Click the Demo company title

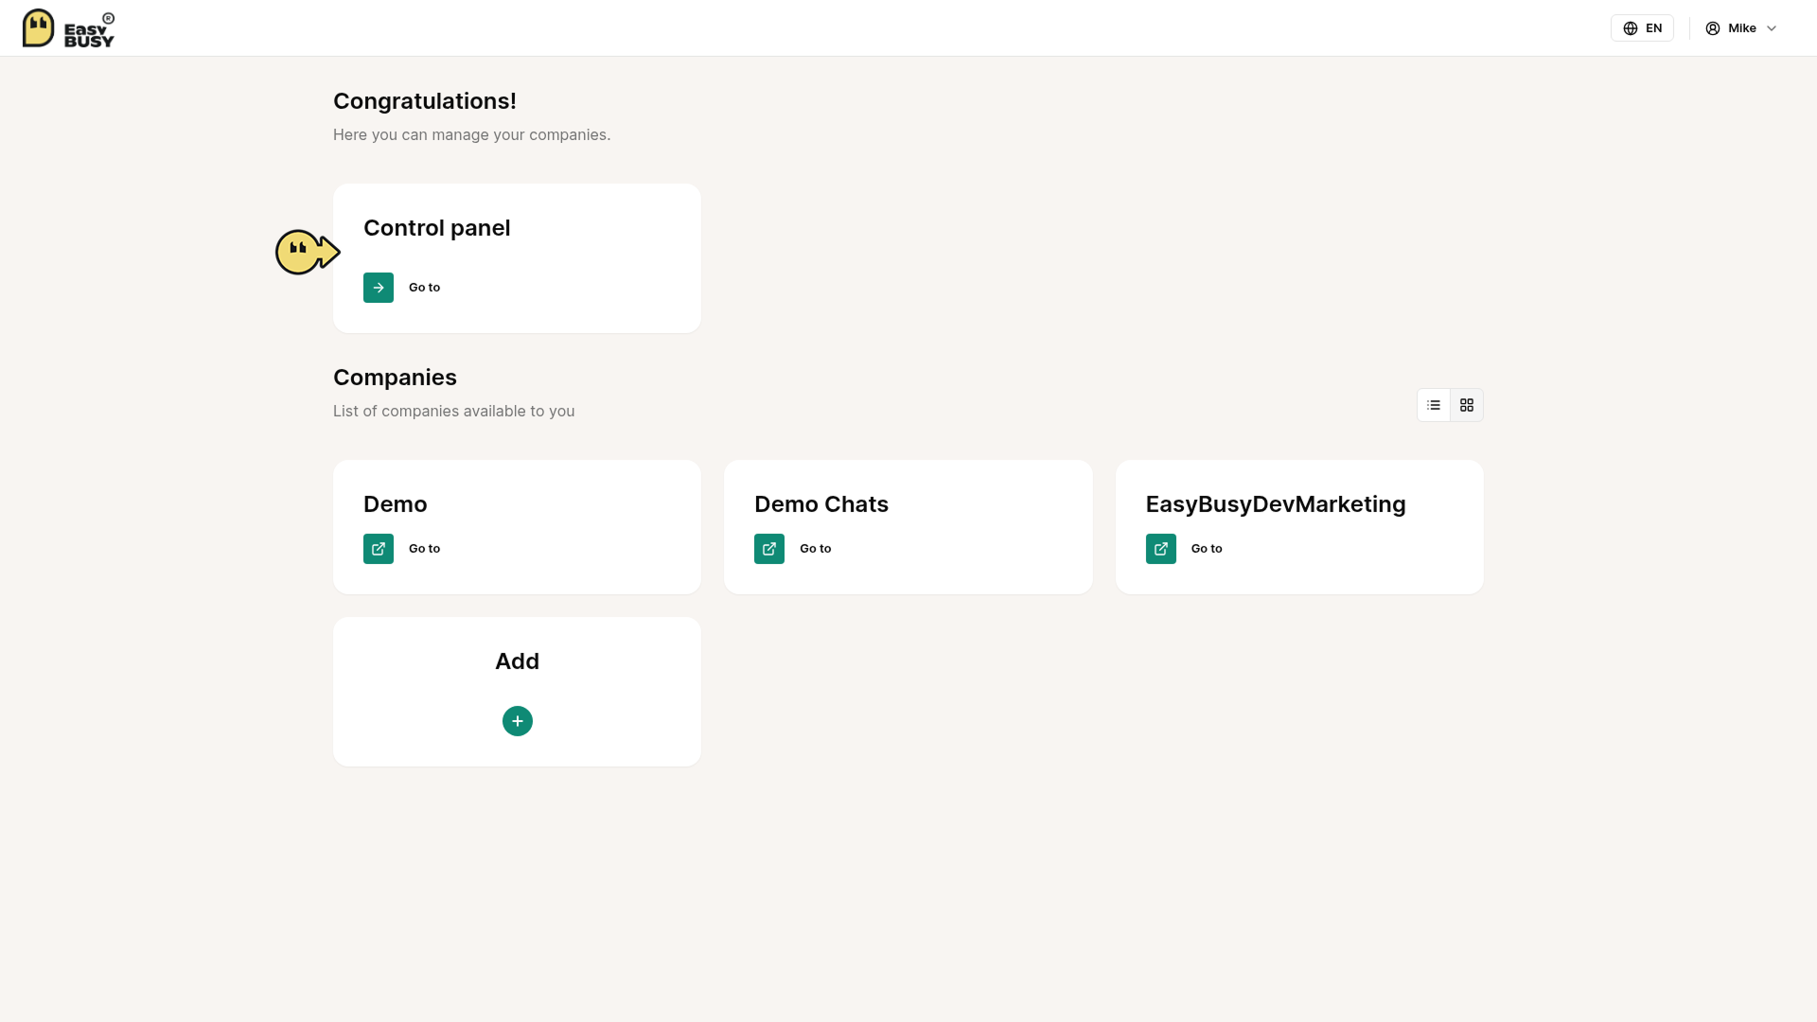[x=396, y=504]
